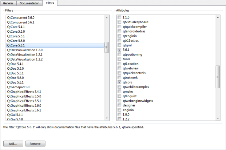Viewport: 226px width, 150px height.
Task: Enable qtwebenginewidgets checkbox
Action: click(119, 101)
